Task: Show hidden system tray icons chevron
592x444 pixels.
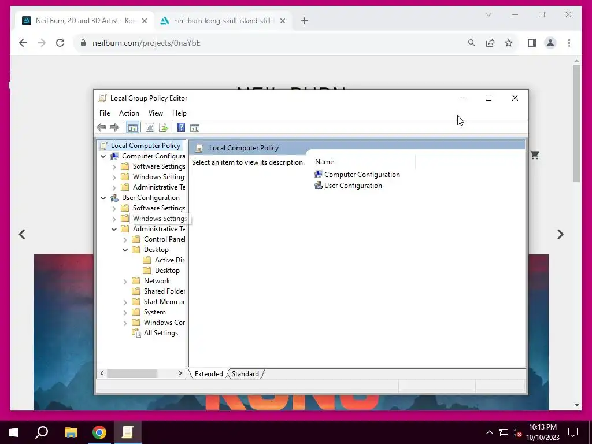Action: tap(489, 432)
